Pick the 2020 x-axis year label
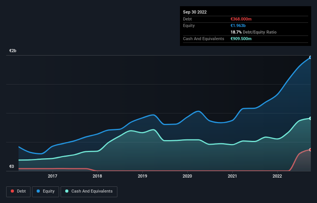This screenshot has width=317, height=203. (187, 176)
